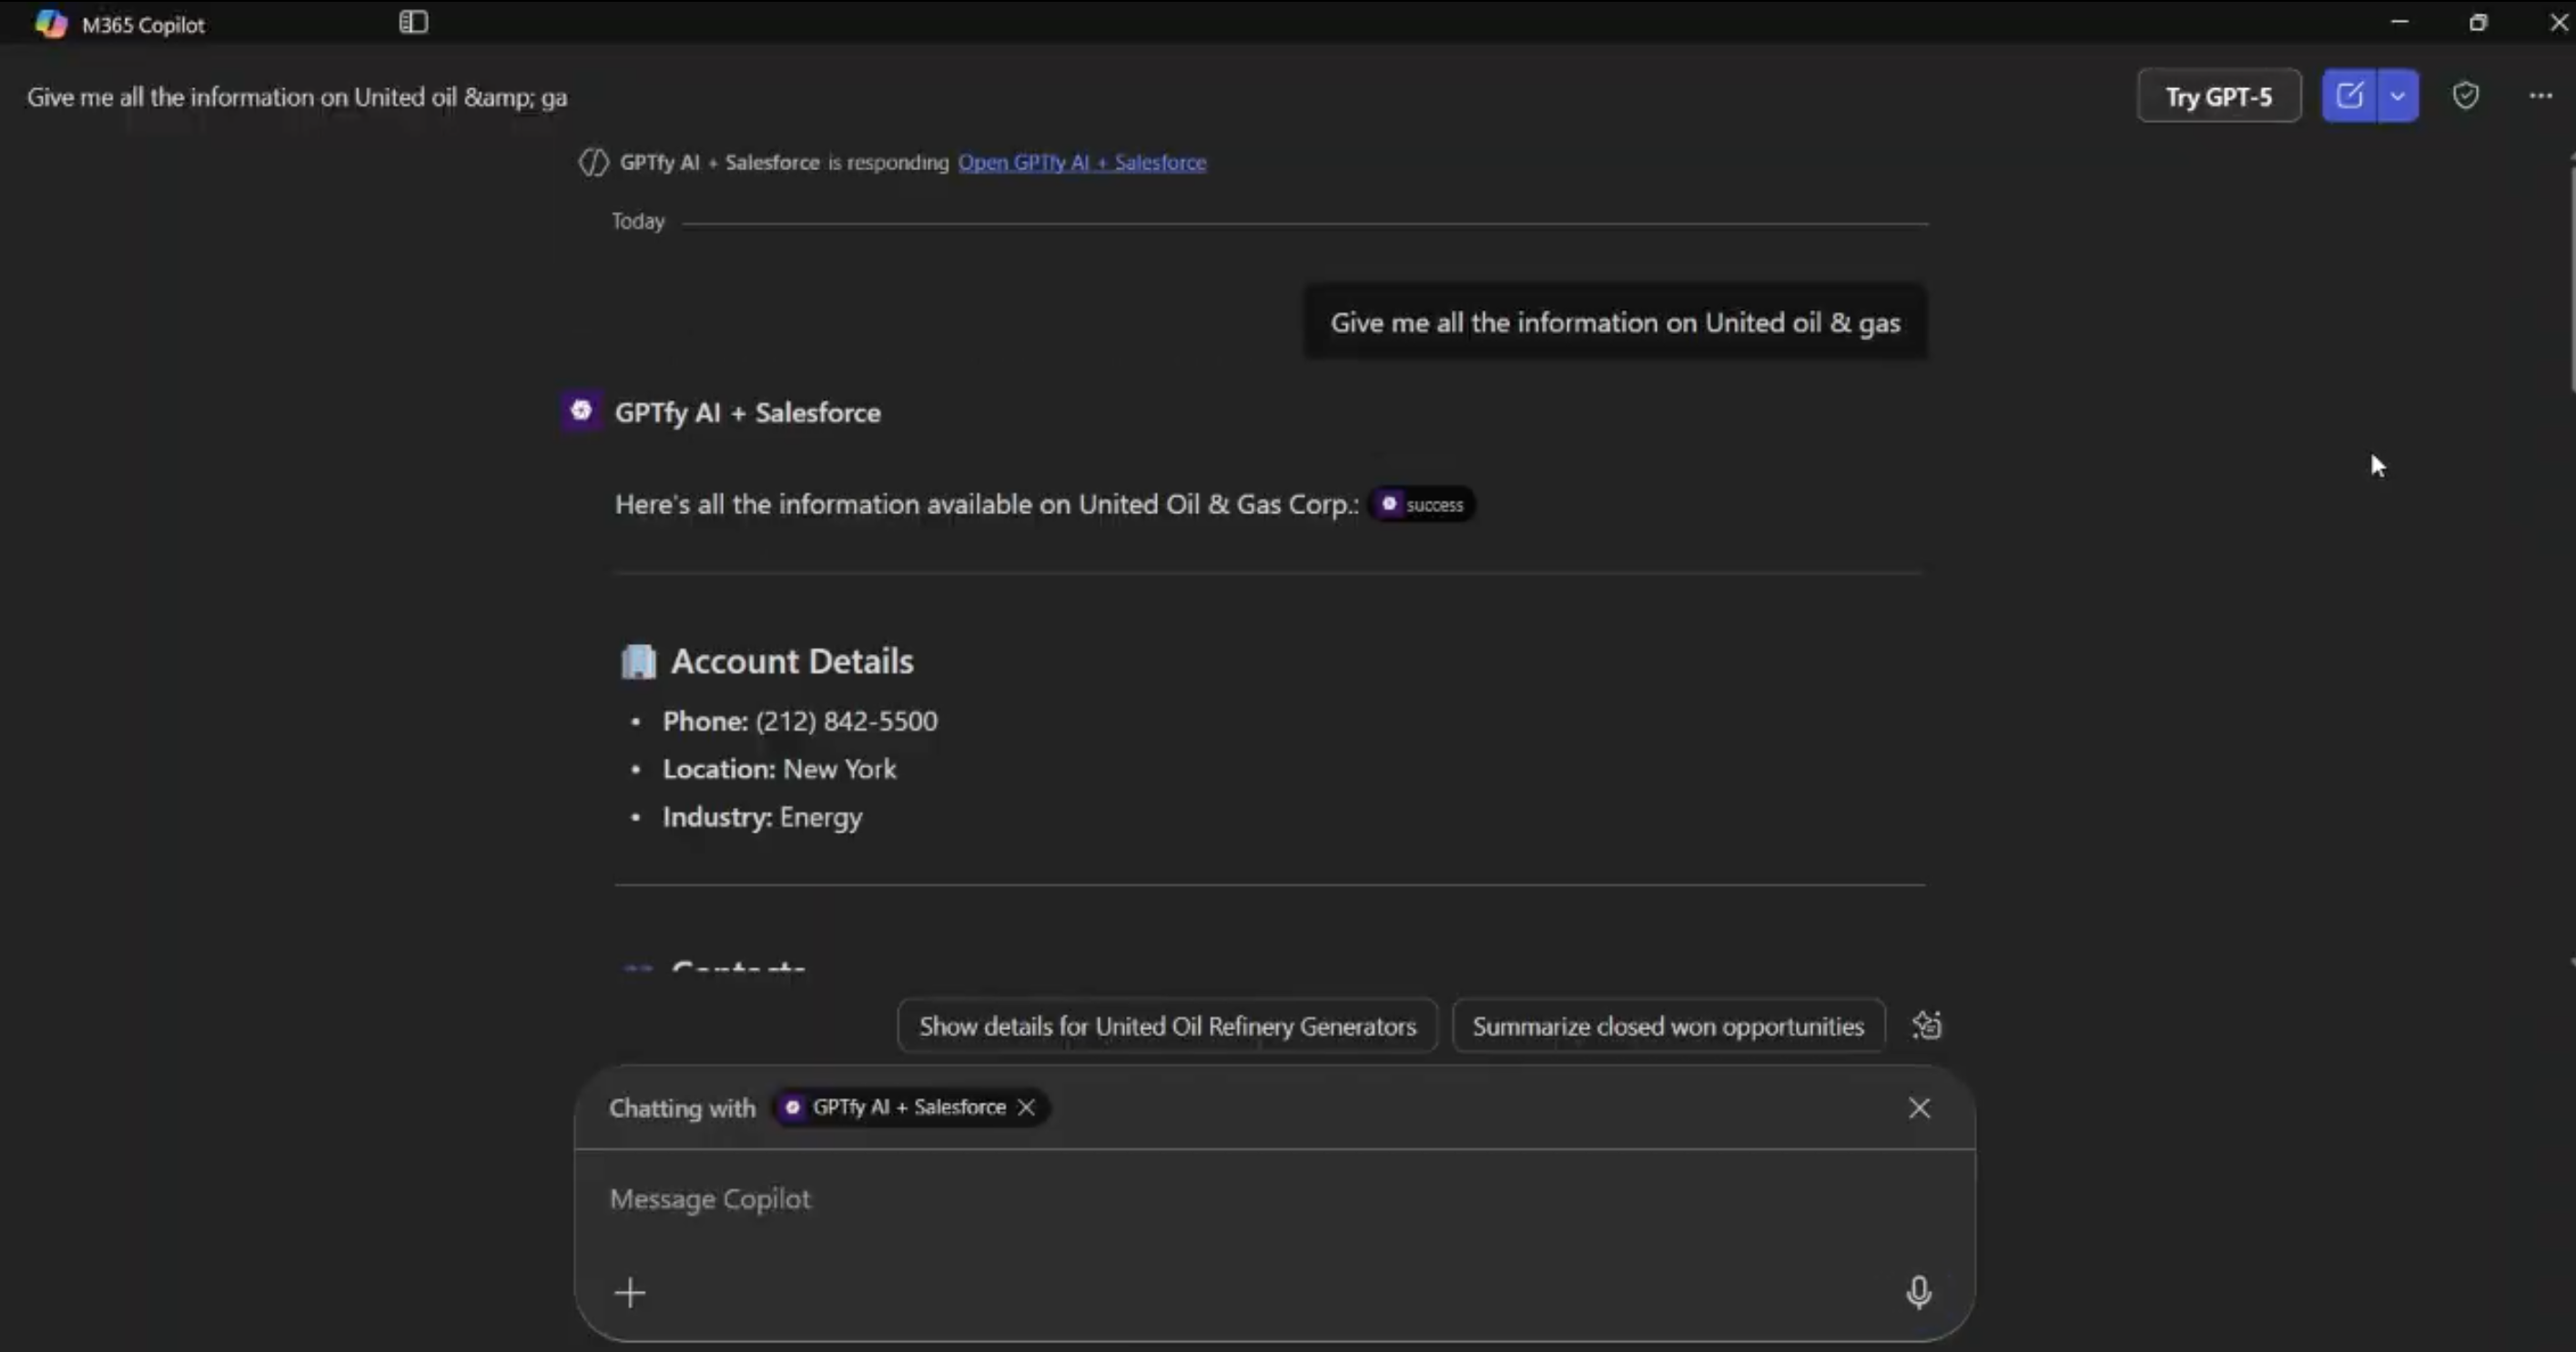Viewport: 2576px width, 1352px height.
Task: Click the Try GPT-5 button
Action: point(2219,96)
